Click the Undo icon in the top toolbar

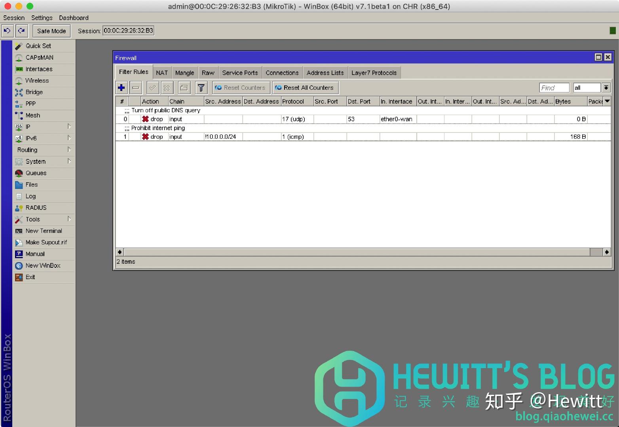(x=7, y=30)
